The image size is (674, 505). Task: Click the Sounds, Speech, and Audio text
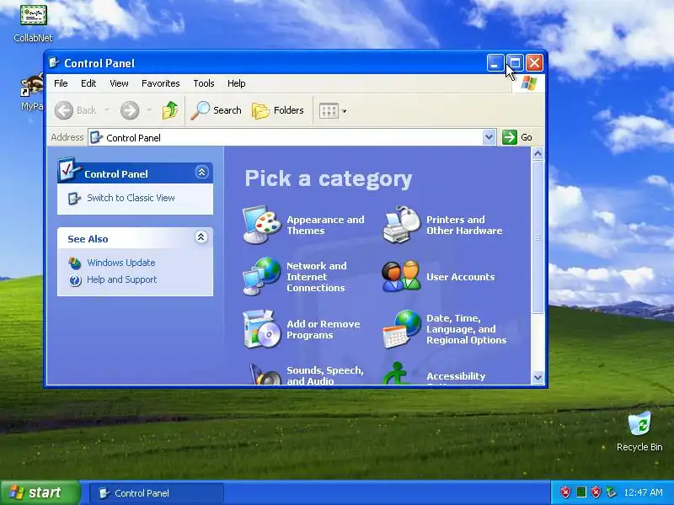click(x=325, y=375)
